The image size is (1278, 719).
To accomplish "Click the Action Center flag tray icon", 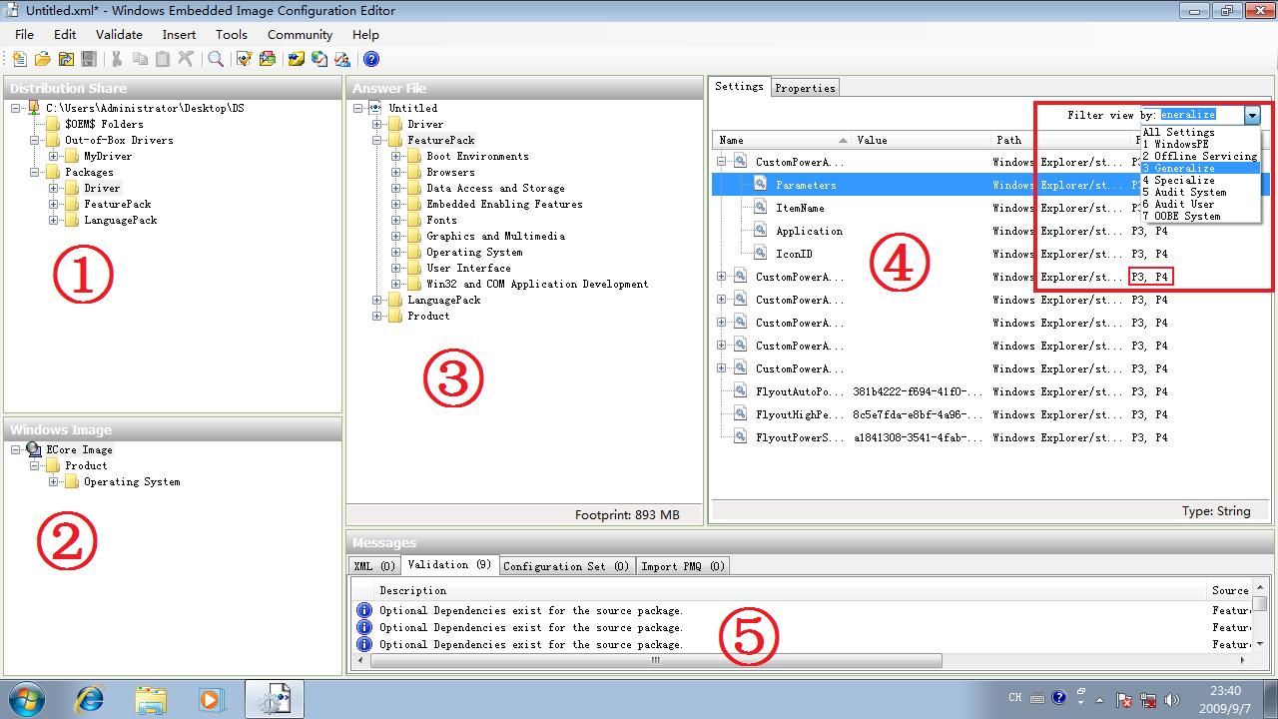I will [1124, 700].
